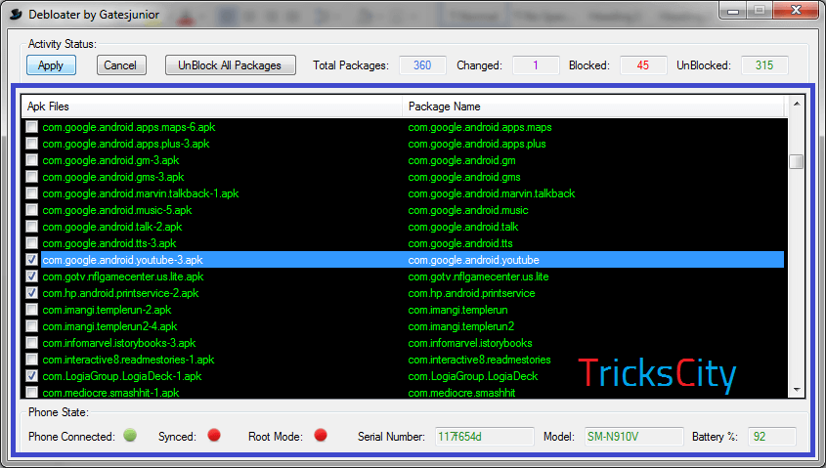Screen dimensions: 826x468
Task: Select file name com.mediocre.smashhit-1.apk
Action: point(110,393)
